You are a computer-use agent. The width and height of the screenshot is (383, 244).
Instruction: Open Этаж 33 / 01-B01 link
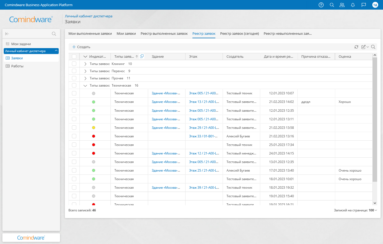coord(203,136)
